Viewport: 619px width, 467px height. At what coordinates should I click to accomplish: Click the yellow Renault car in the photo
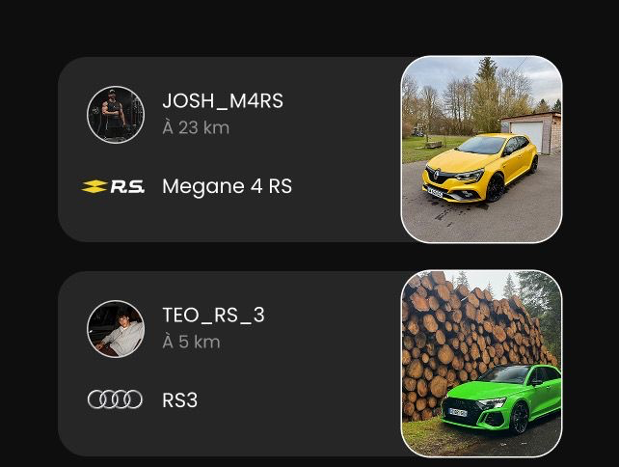[x=479, y=168]
